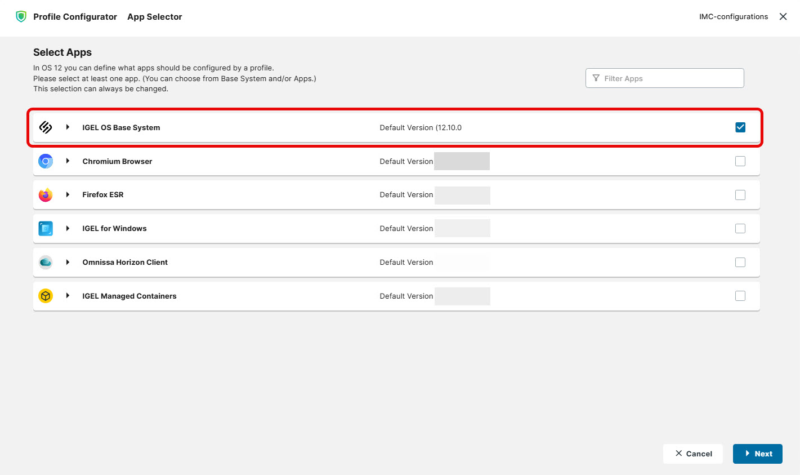Click Default Version in Omnissa Horizon row

coord(406,262)
